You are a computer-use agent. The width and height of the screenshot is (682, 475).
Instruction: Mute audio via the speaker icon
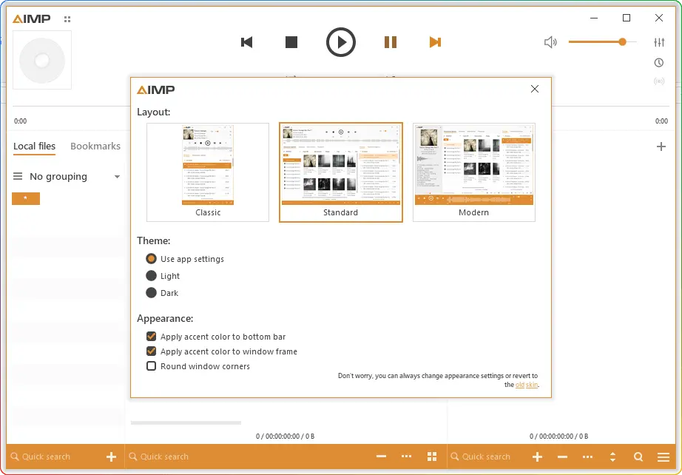coord(550,42)
